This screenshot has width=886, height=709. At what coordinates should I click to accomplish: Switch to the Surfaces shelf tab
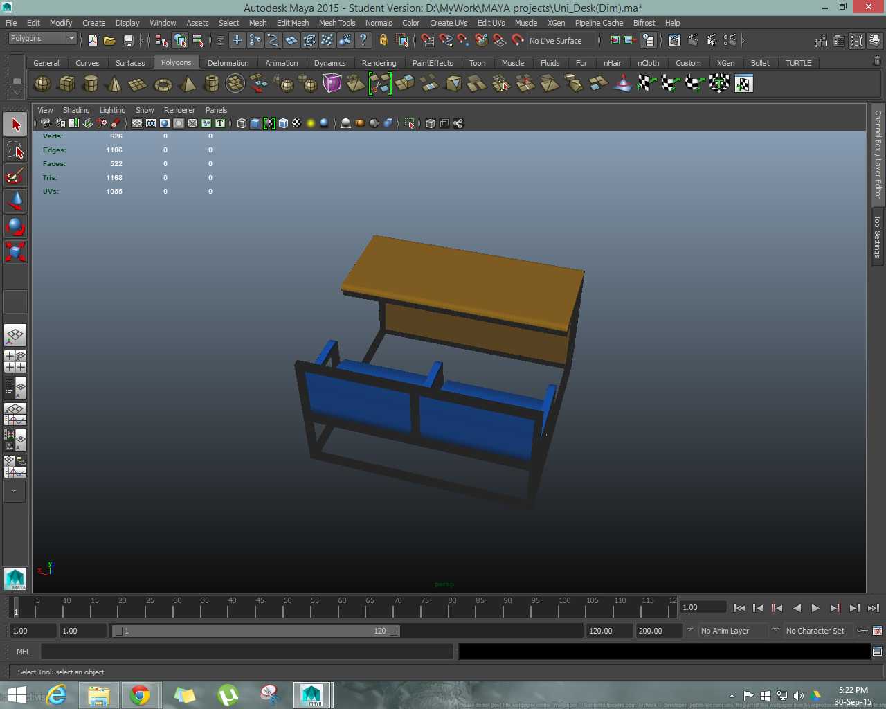pyautogui.click(x=130, y=63)
